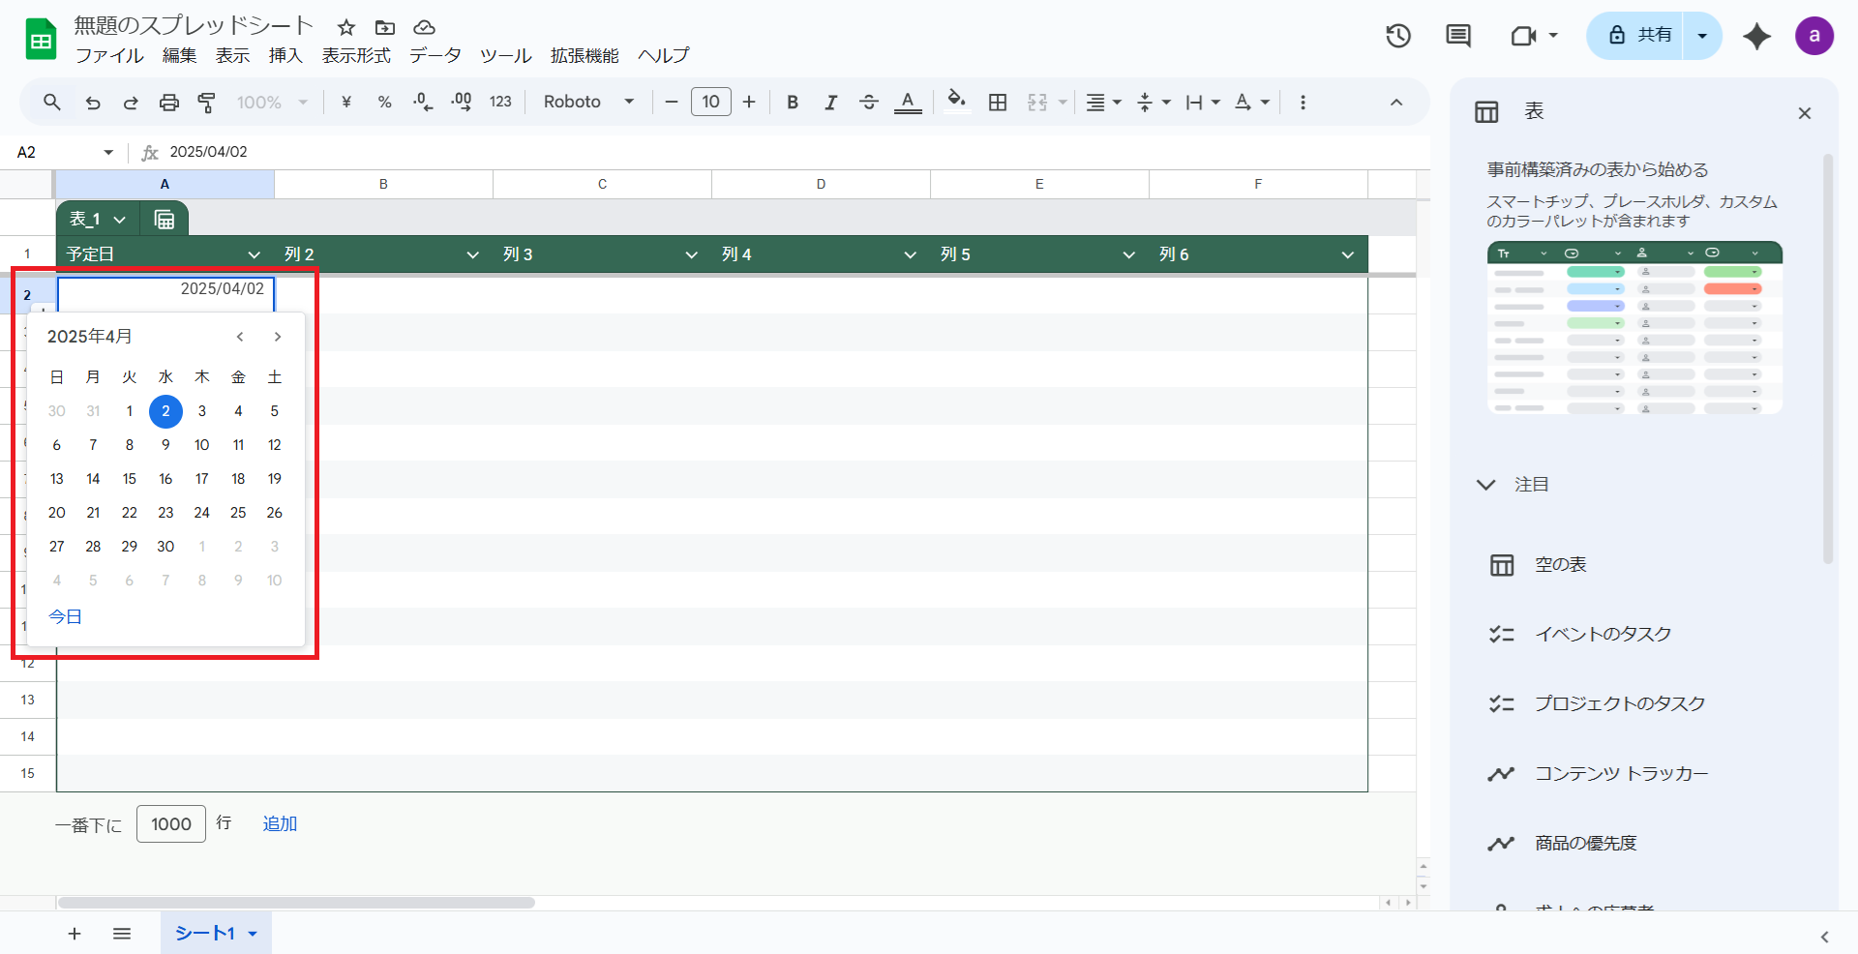Viewport: 1858px width, 954px height.
Task: Click 今日 in the date picker
Action: click(x=66, y=617)
